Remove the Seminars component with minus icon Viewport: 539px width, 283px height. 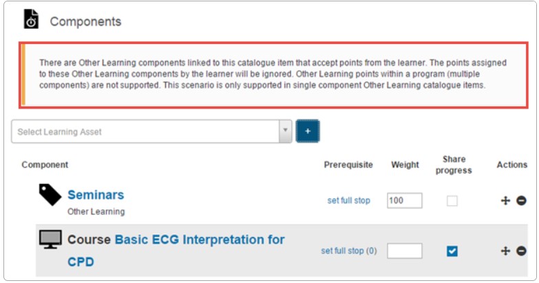click(x=521, y=201)
